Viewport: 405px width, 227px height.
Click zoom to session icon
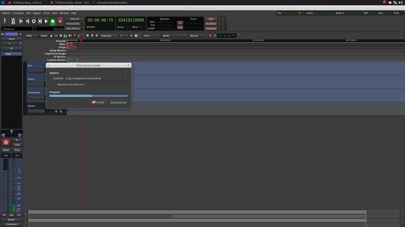pyautogui.click(x=97, y=36)
